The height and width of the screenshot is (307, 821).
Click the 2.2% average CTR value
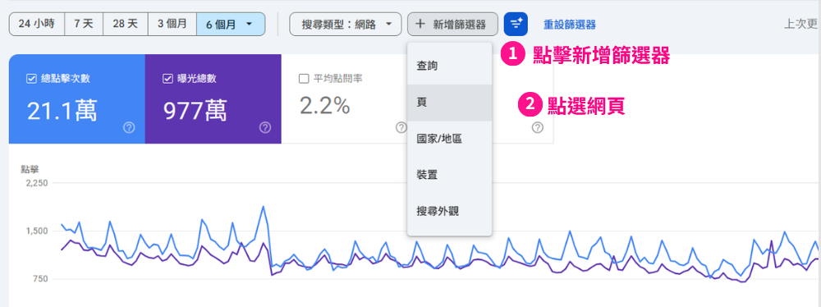324,107
